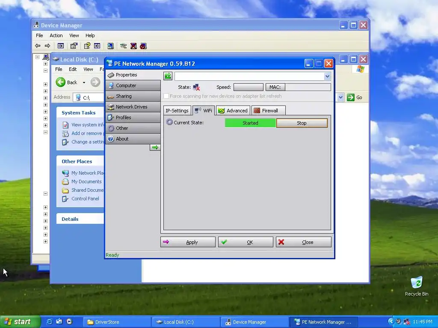Click the Update Driver icon in Device Manager toolbar
Viewport: 438px width, 328px height.
(124, 46)
